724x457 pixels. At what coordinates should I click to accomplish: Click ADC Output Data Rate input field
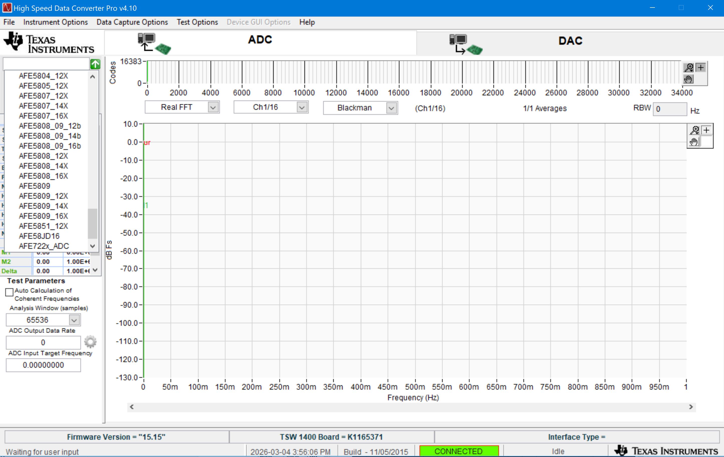[43, 342]
